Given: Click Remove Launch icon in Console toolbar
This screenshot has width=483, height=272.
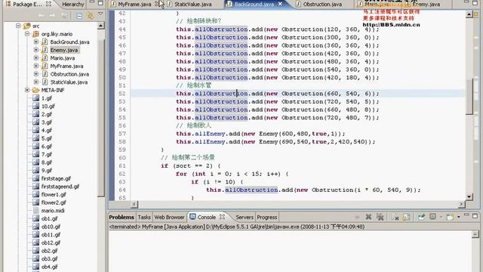Looking at the screenshot, I should [x=368, y=217].
